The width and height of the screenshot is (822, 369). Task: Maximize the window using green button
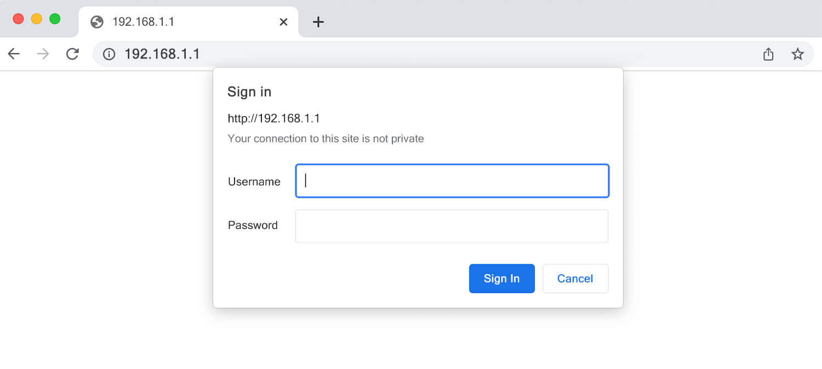(55, 19)
